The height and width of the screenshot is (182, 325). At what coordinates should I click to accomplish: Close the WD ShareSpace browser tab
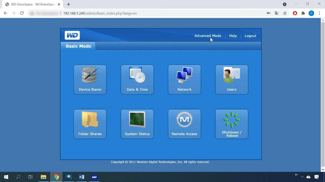tap(59, 5)
